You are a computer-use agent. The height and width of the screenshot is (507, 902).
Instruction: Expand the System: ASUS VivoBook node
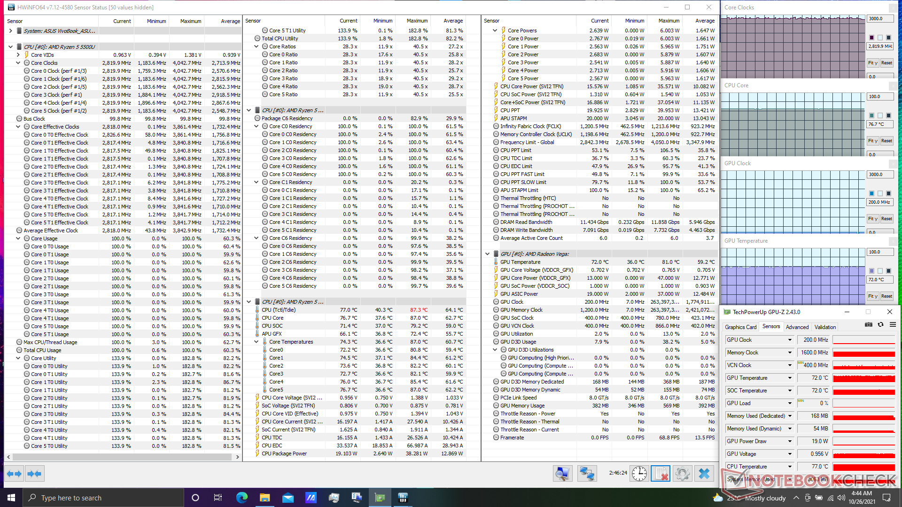click(11, 31)
